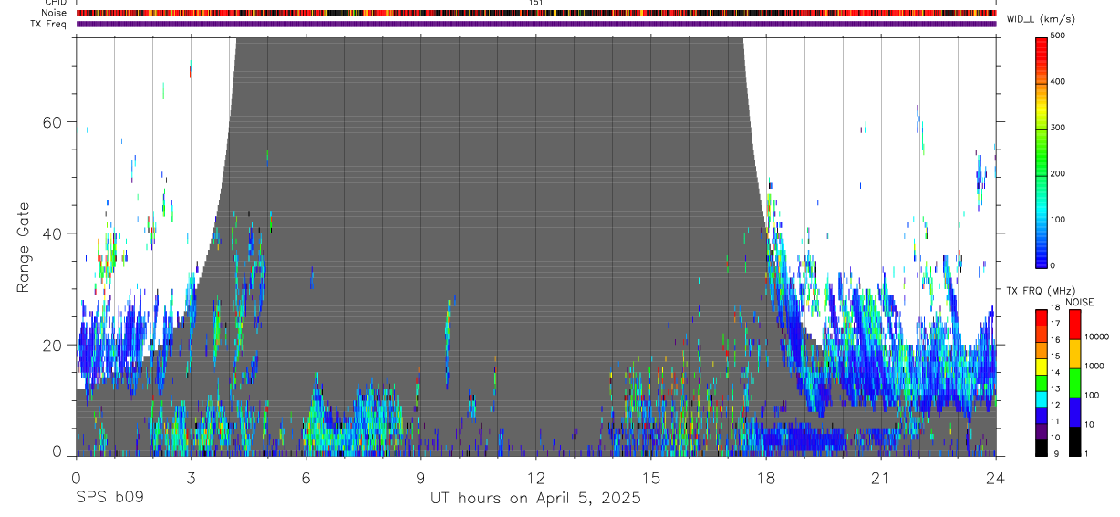Click the 9 label on TX FRQ legend
Viewport: 1120px width, 517px height.
pyautogui.click(x=1055, y=453)
